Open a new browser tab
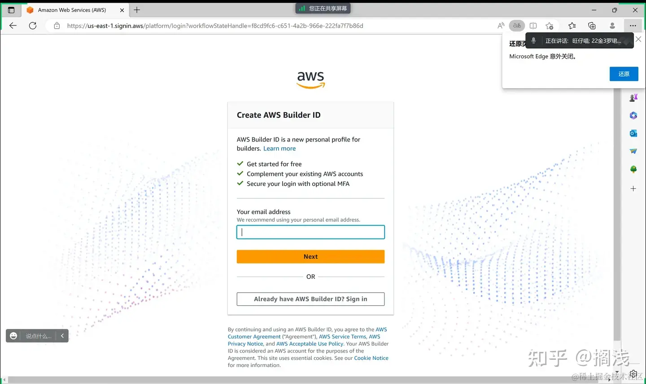Viewport: 646px width, 384px height. [x=136, y=10]
